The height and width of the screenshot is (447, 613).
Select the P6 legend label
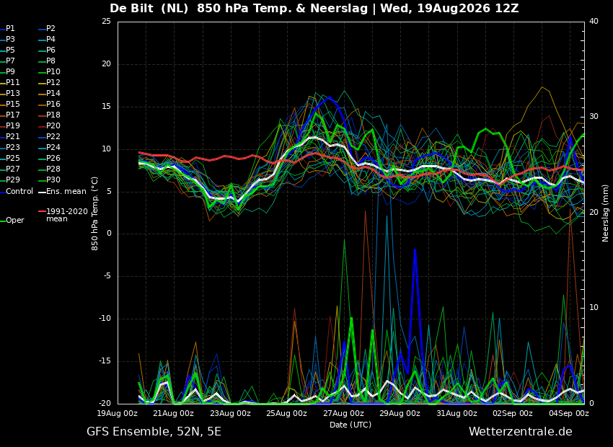point(50,50)
